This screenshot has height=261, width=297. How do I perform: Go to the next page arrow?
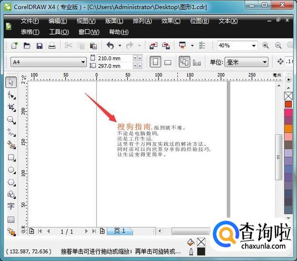pyautogui.click(x=86, y=231)
